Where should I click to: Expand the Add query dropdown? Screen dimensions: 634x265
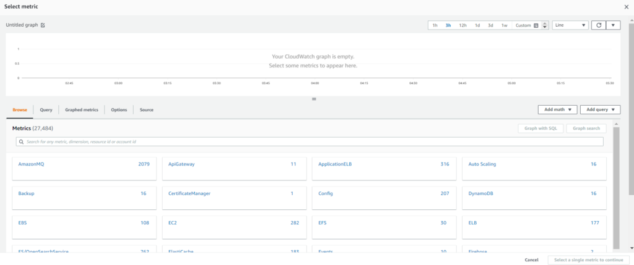point(600,109)
